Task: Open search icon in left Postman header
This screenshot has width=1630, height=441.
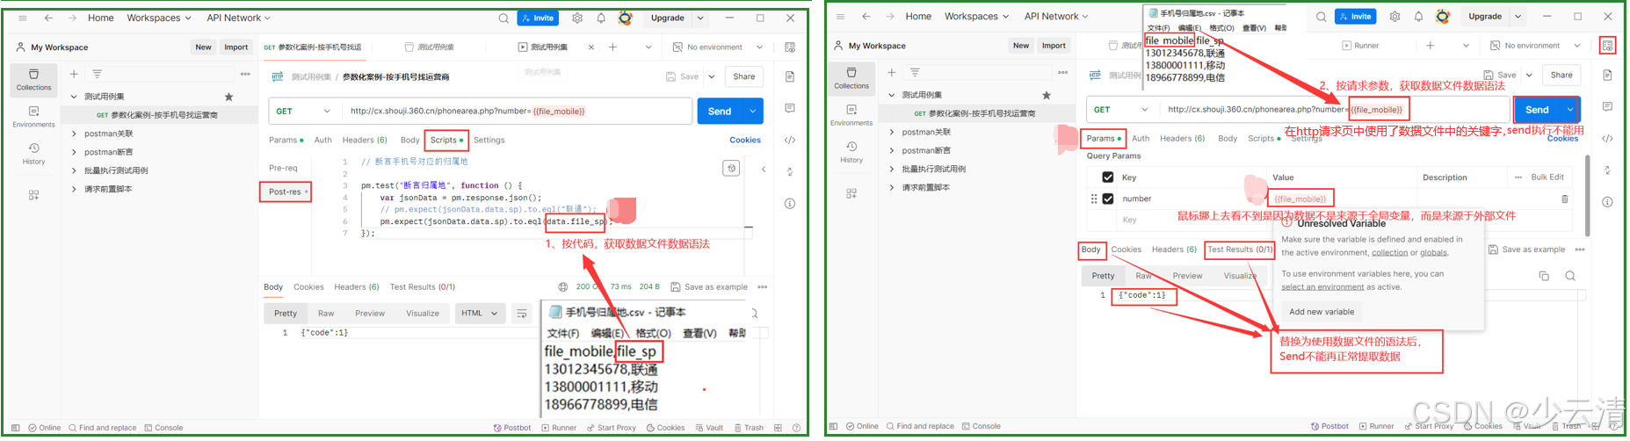Action: [x=503, y=18]
